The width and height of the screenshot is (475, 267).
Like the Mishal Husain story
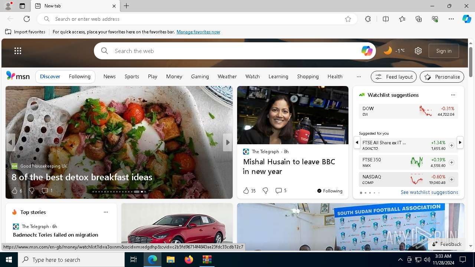coord(249,191)
